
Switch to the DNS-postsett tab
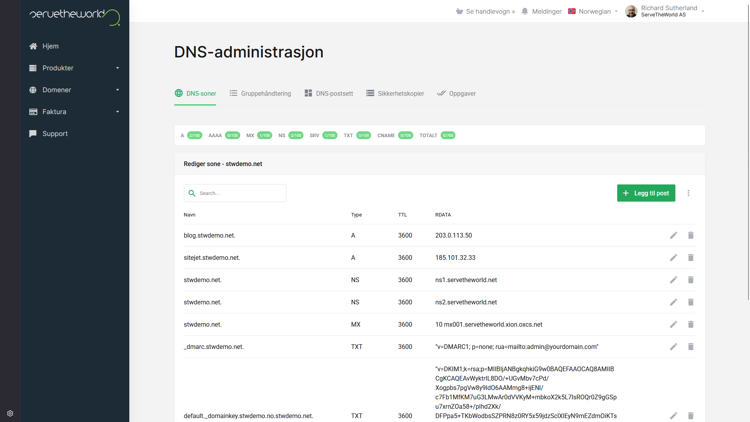pyautogui.click(x=329, y=93)
